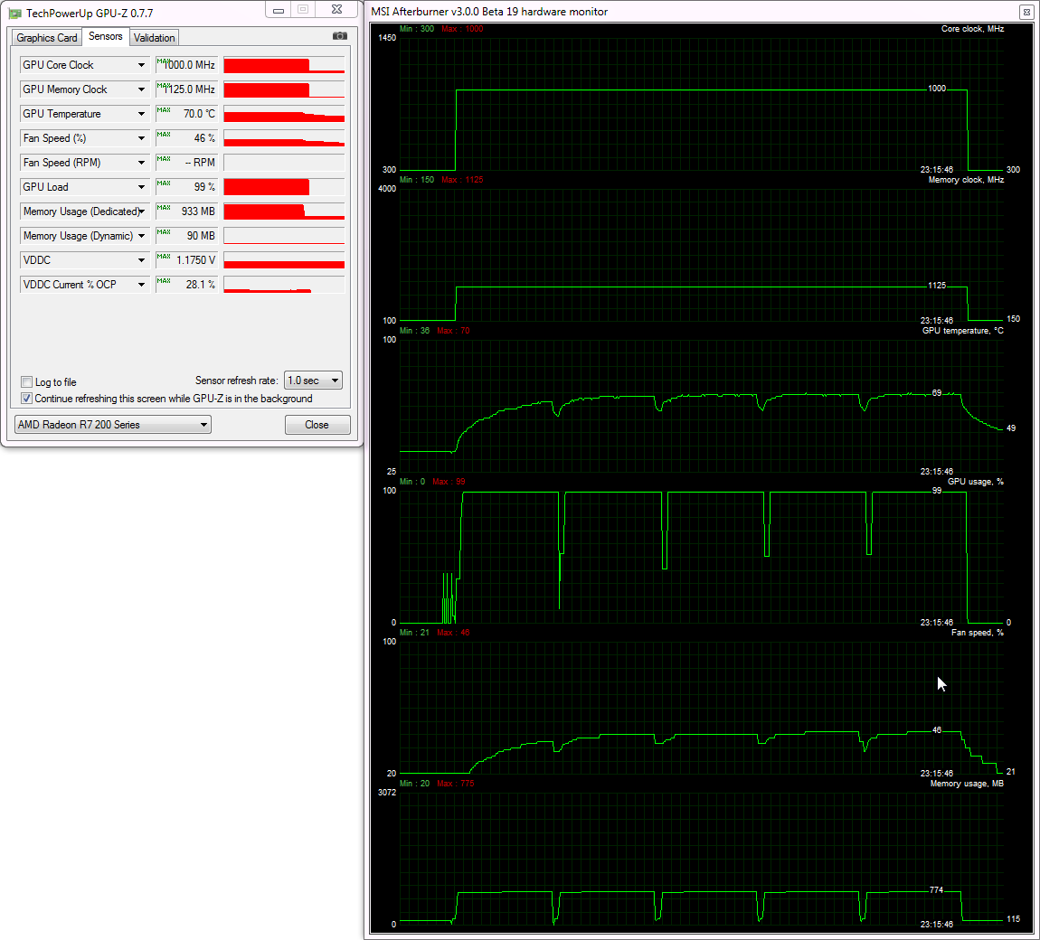This screenshot has height=940, width=1040.
Task: Click the Fan speed, % graph label
Action: (977, 633)
